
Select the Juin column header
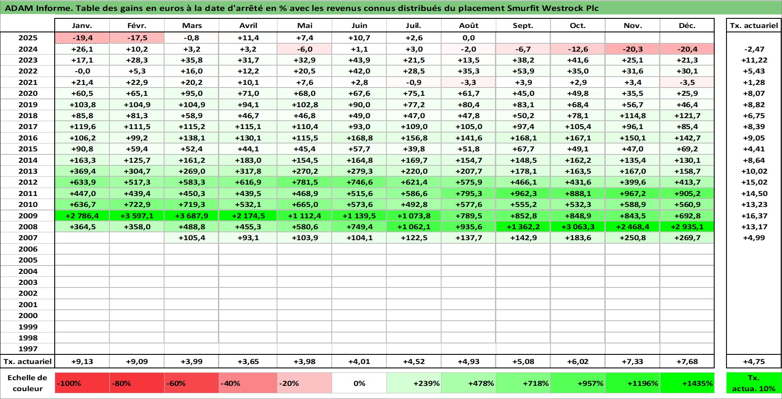tap(359, 25)
